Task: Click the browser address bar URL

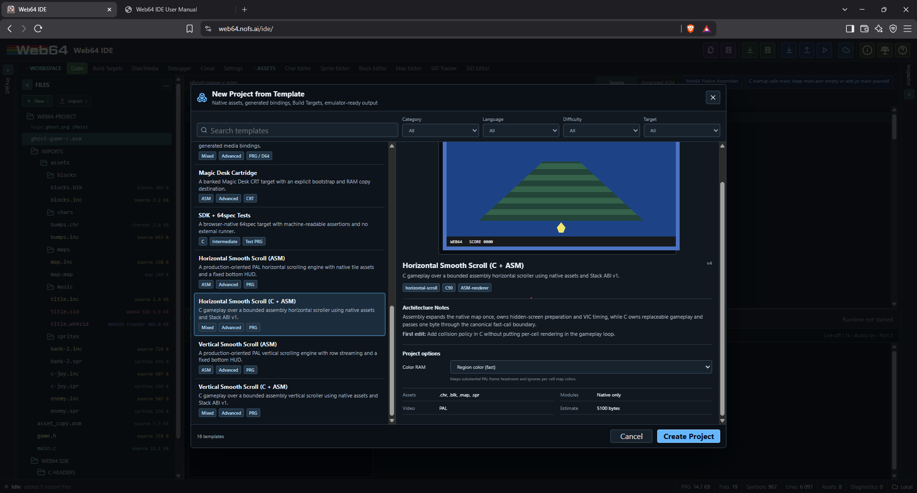Action: click(x=245, y=29)
